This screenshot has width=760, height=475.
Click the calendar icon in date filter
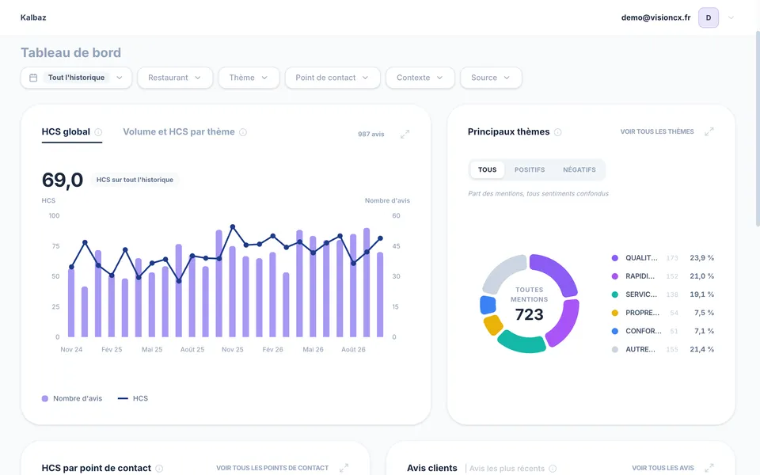pyautogui.click(x=33, y=78)
